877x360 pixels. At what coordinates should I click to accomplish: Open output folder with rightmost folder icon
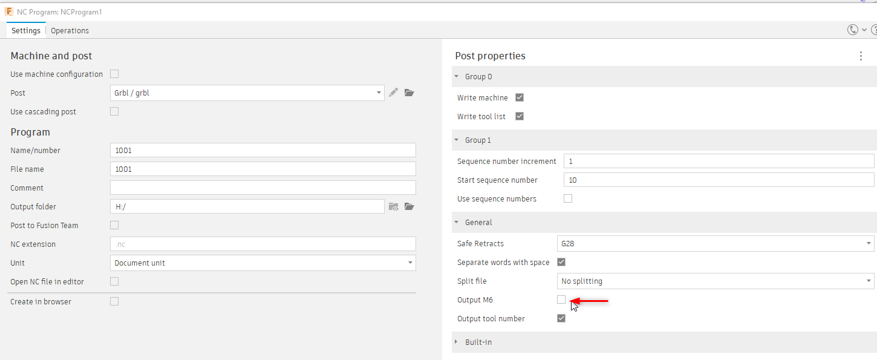409,206
